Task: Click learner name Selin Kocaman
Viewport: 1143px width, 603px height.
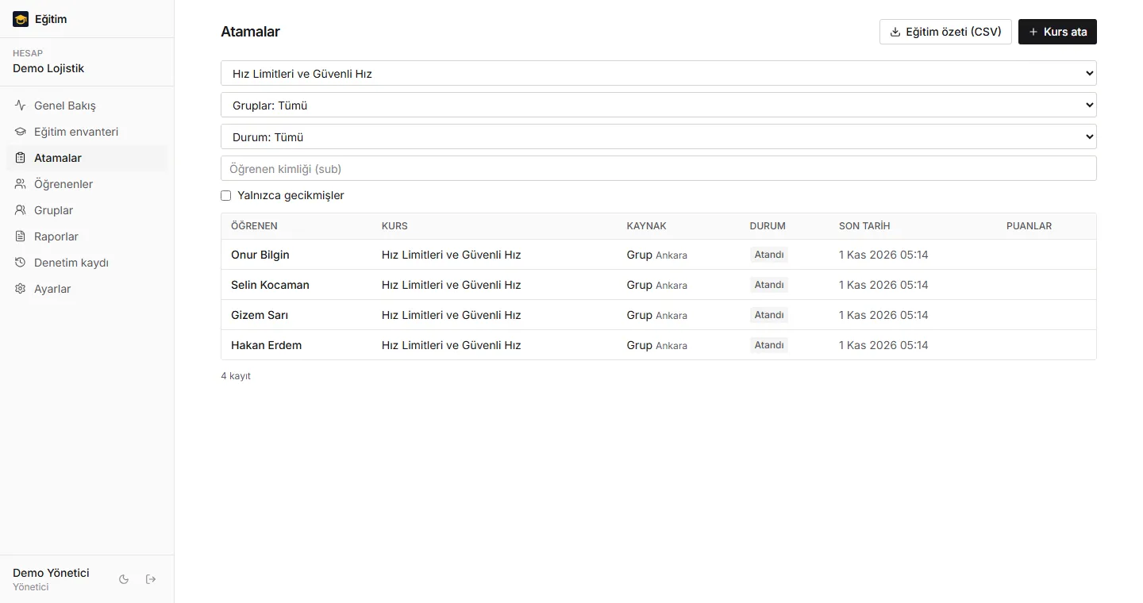Action: click(270, 285)
